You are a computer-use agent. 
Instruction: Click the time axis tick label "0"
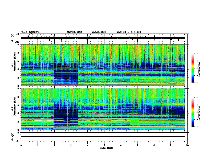click(21, 145)
